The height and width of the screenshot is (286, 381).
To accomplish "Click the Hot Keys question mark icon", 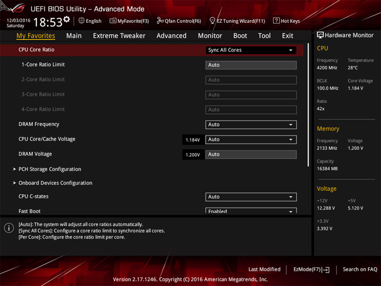I will coord(276,21).
